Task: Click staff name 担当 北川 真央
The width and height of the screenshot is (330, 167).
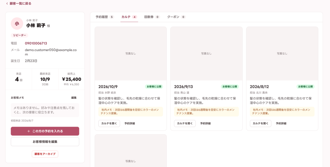Action: 259,92
